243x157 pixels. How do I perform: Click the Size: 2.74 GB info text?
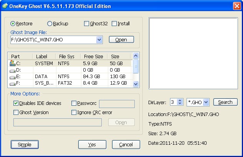162,134
